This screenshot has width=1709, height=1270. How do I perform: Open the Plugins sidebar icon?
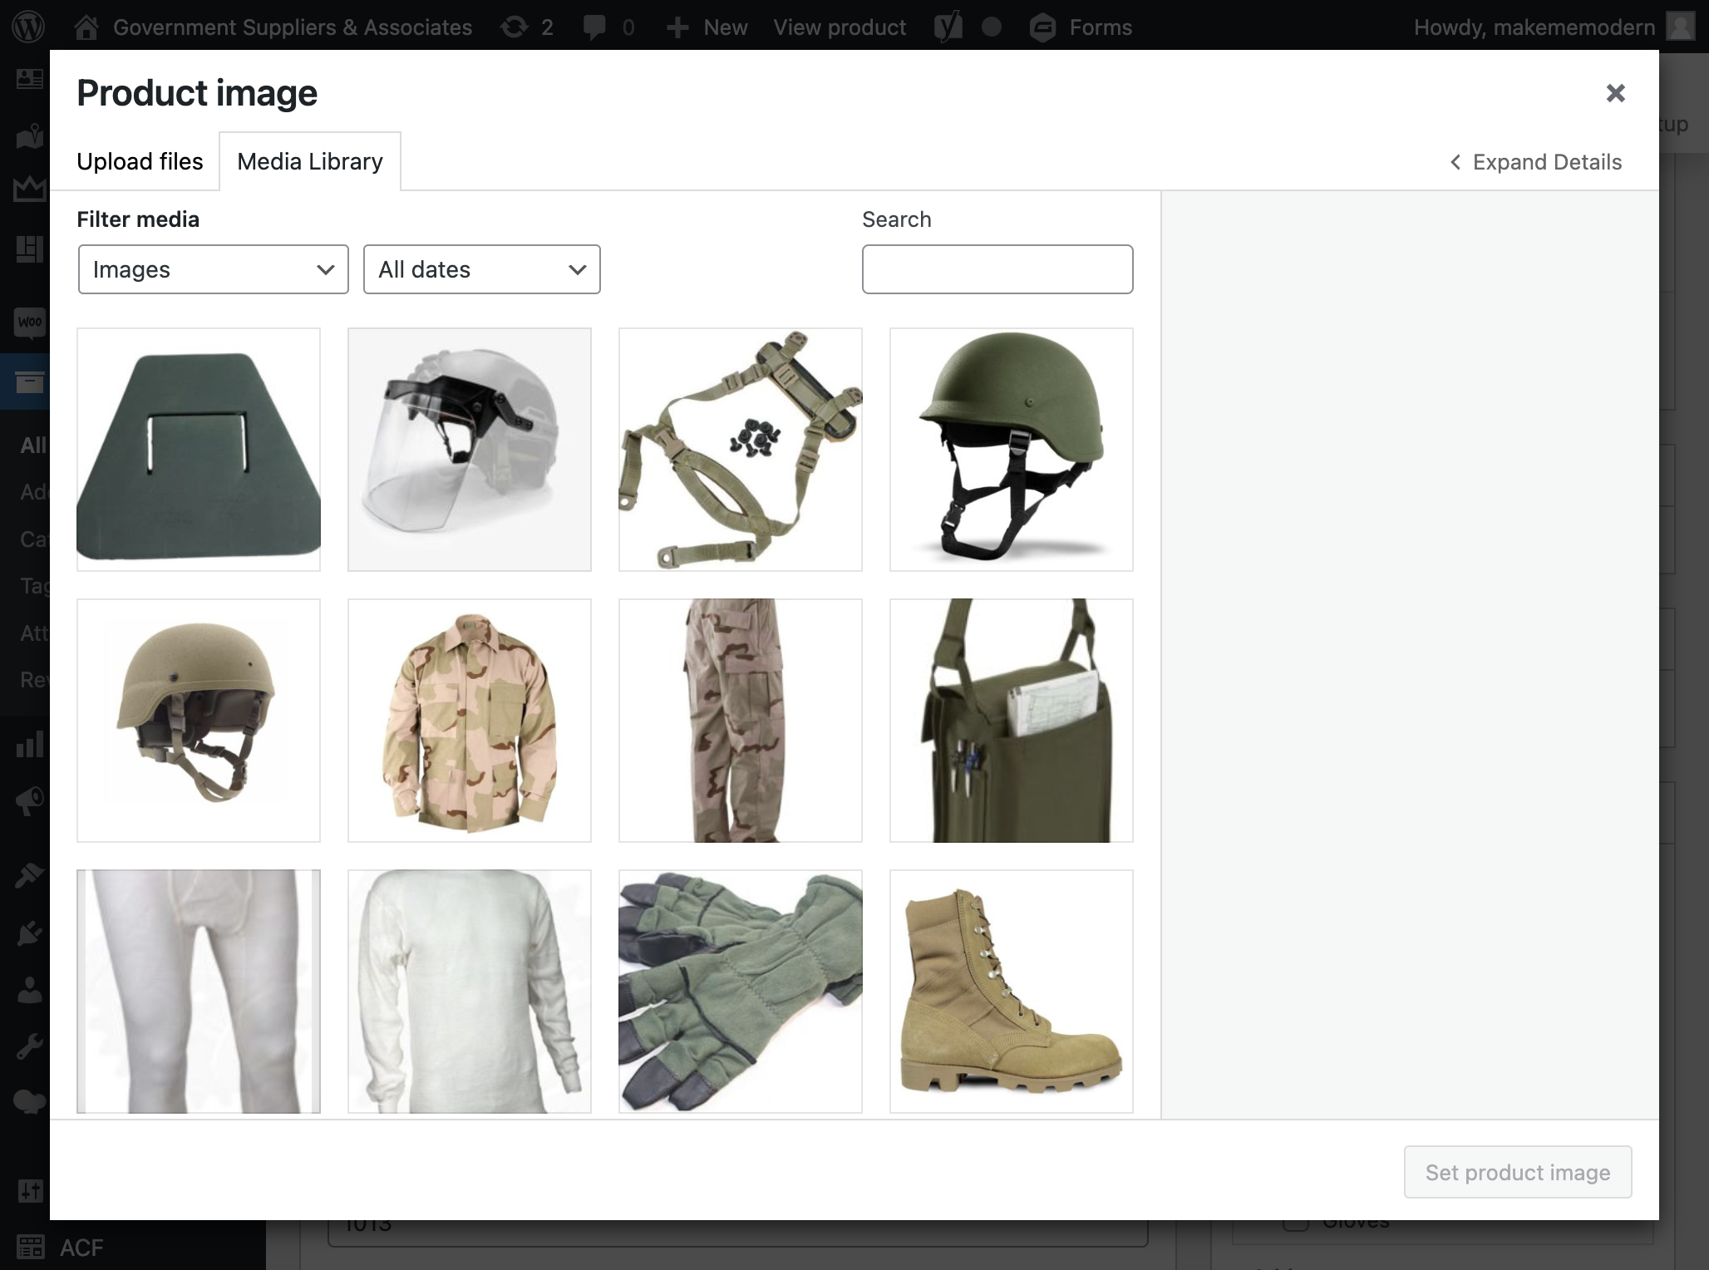(x=30, y=933)
